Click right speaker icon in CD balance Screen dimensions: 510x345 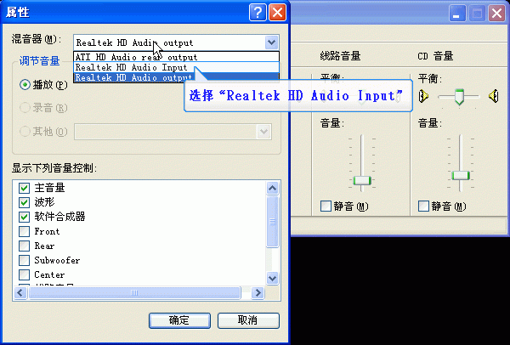(x=493, y=96)
